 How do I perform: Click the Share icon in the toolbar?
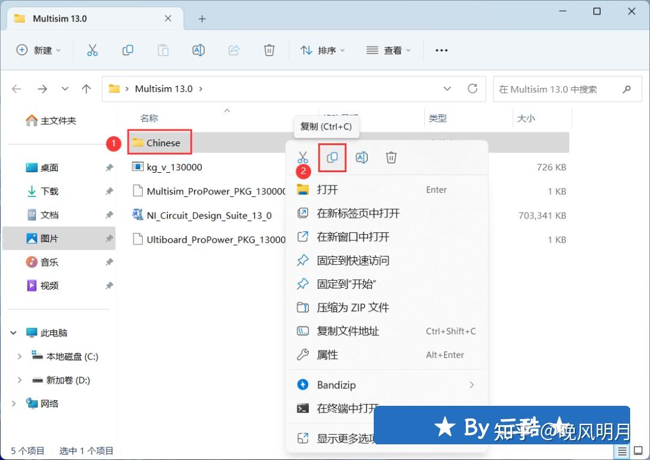pos(234,50)
